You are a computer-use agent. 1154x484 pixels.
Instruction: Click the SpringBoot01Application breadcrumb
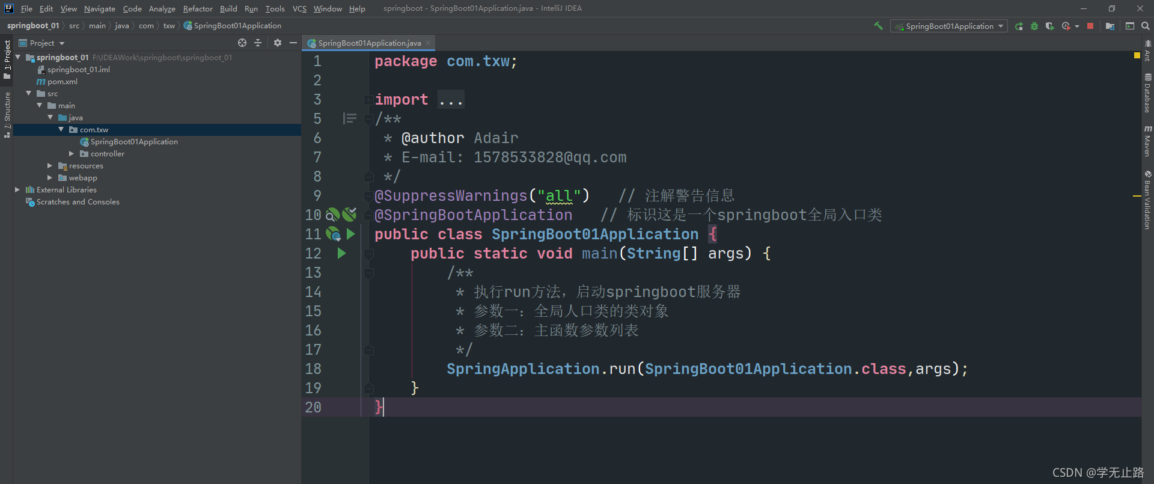pyautogui.click(x=232, y=26)
